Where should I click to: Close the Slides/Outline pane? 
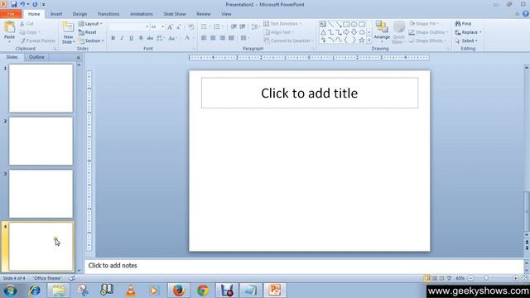(x=79, y=57)
